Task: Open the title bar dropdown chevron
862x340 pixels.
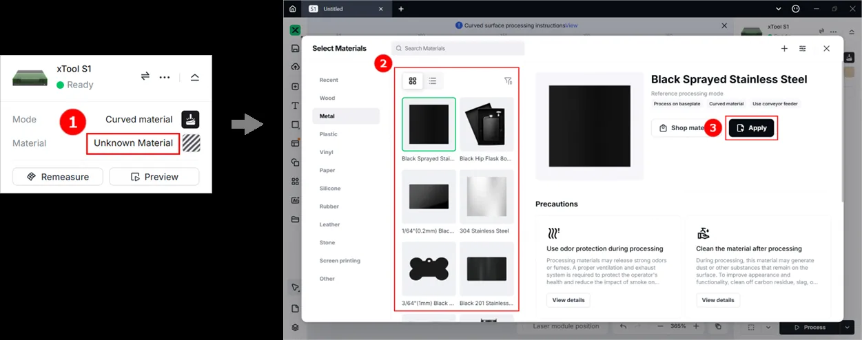Action: tap(778, 9)
